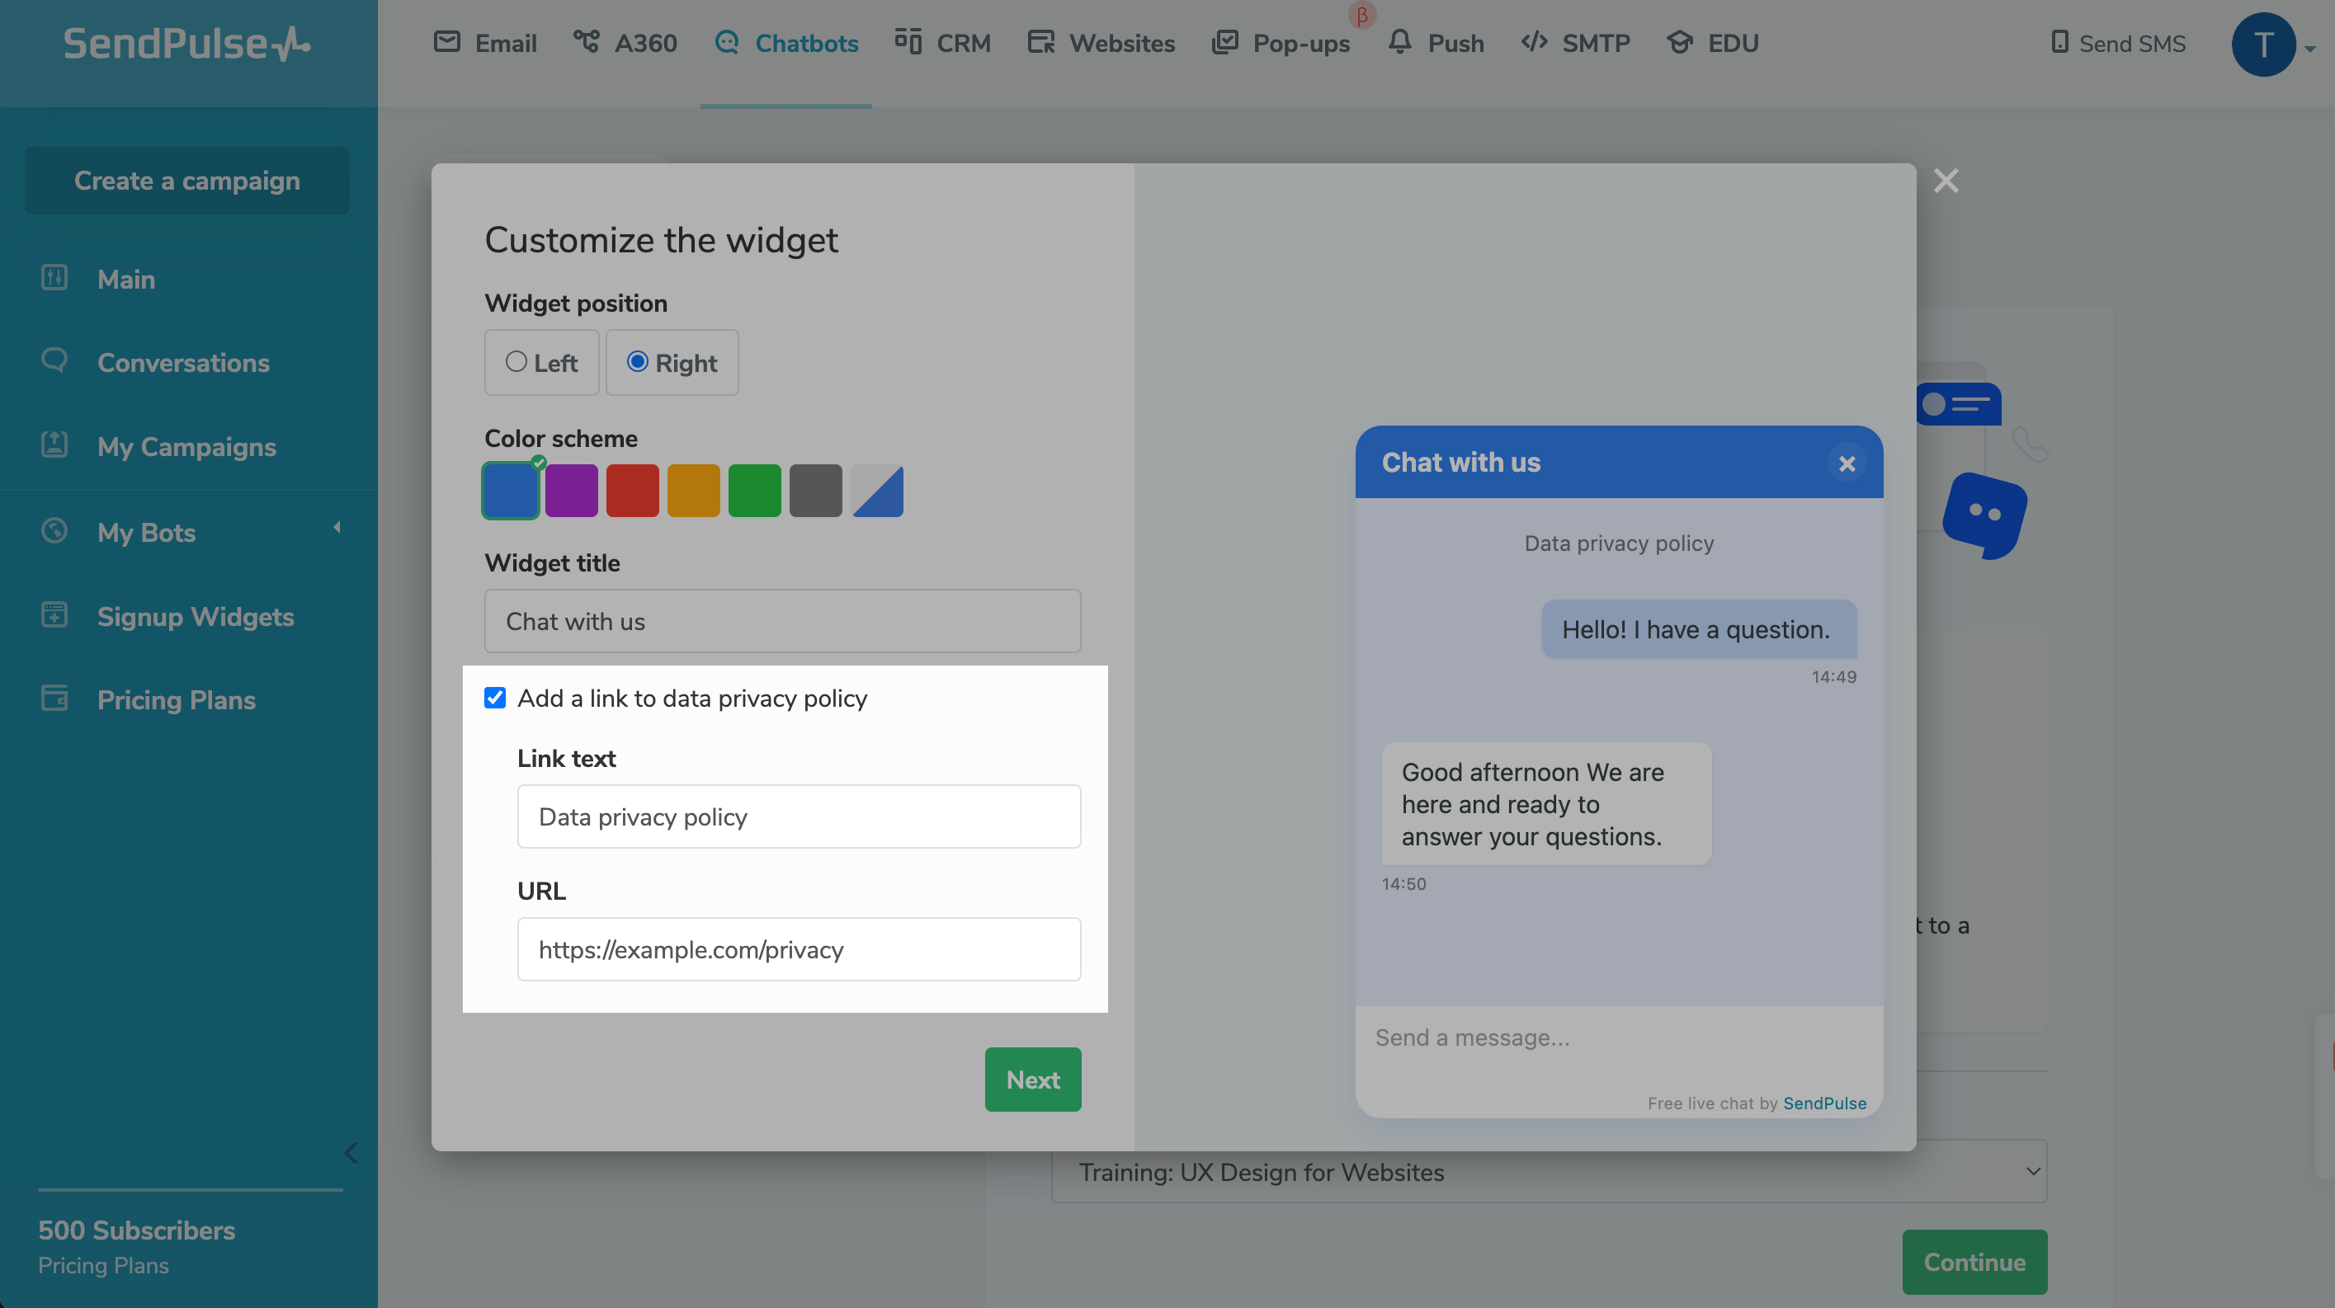Click the Conversations speech bubble icon
Screen dimensions: 2335x1308
point(54,361)
